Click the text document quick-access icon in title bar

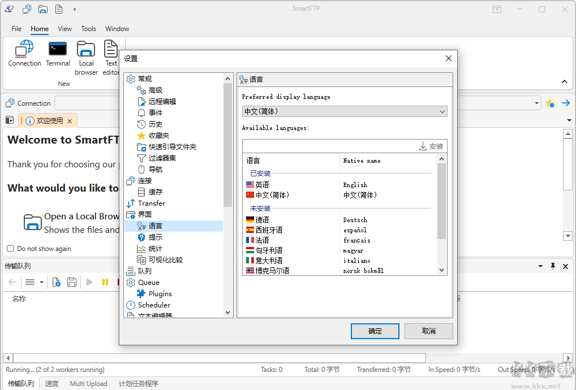tap(59, 9)
